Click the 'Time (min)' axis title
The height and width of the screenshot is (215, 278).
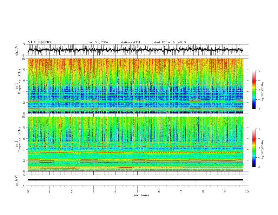coord(140,195)
